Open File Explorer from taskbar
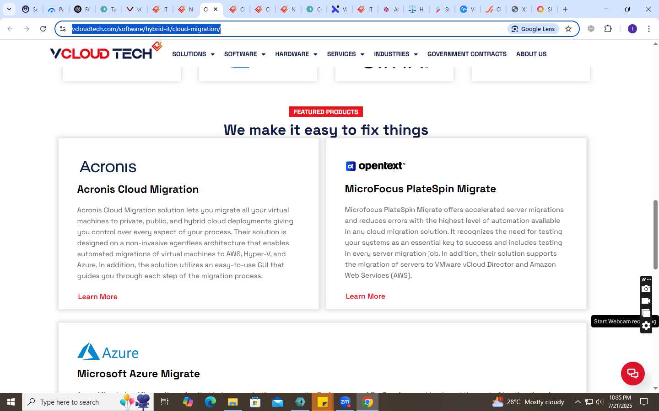 click(x=232, y=402)
